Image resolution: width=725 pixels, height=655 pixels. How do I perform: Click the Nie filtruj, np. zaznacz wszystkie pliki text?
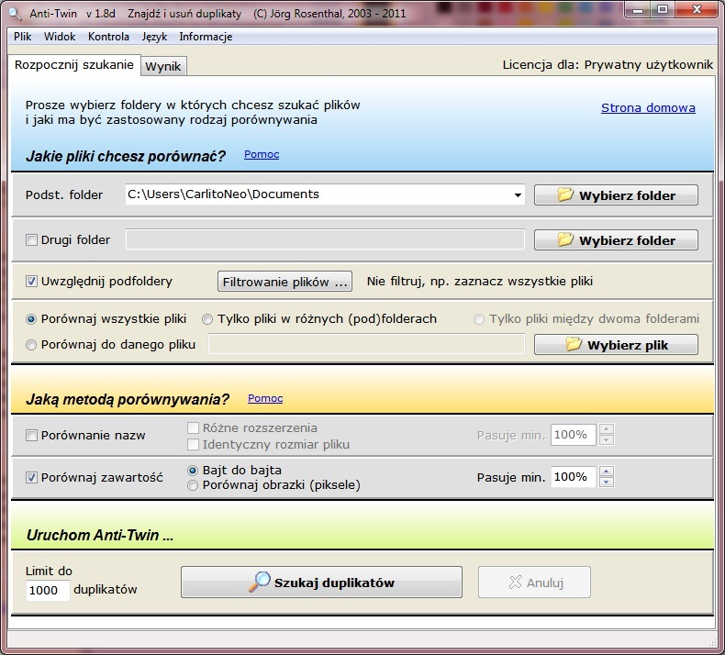tap(479, 281)
